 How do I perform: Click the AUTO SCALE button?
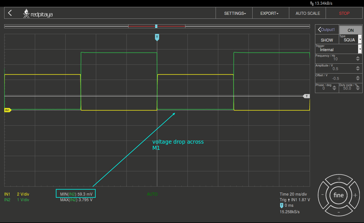pyautogui.click(x=308, y=13)
